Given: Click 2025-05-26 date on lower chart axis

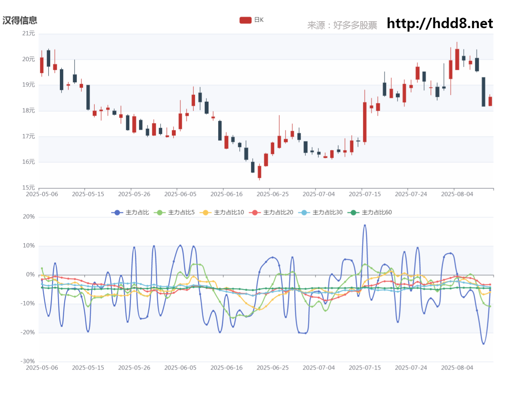Looking at the screenshot, I should tap(134, 368).
